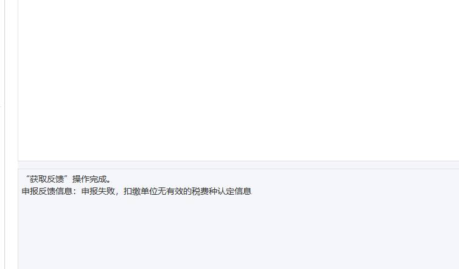Click the narrow left margin strip beside the white panel
The width and height of the screenshot is (459, 269).
pos(12,134)
